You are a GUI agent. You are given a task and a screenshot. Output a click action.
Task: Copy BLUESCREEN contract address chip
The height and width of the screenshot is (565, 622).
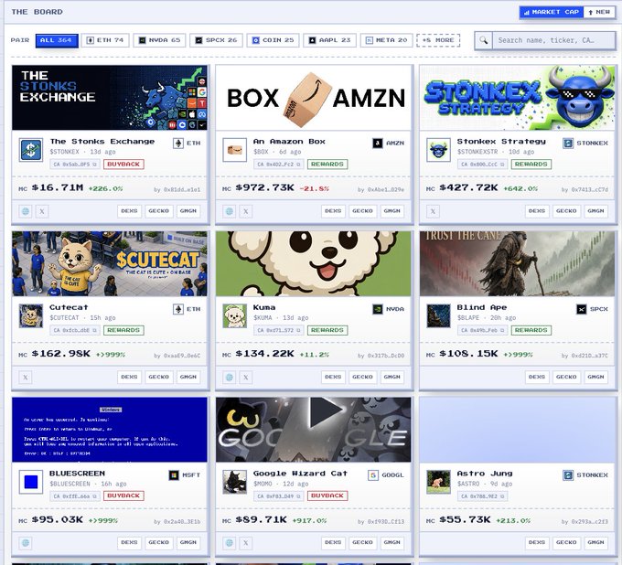point(75,496)
